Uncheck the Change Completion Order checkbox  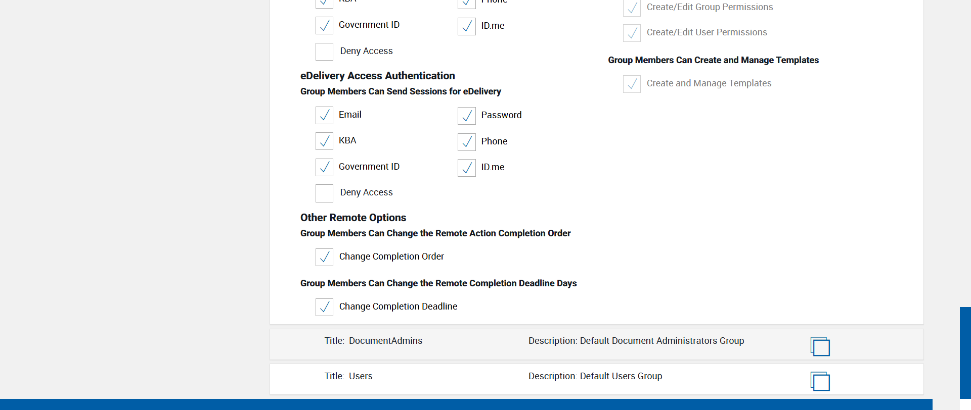pyautogui.click(x=324, y=257)
